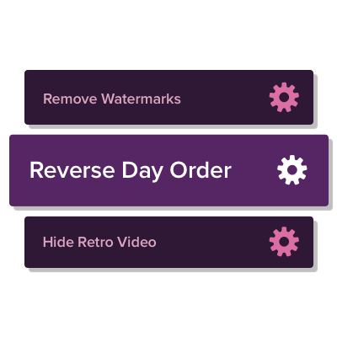Toggle the Remove Watermarks option
This screenshot has width=337, height=337.
[x=168, y=97]
